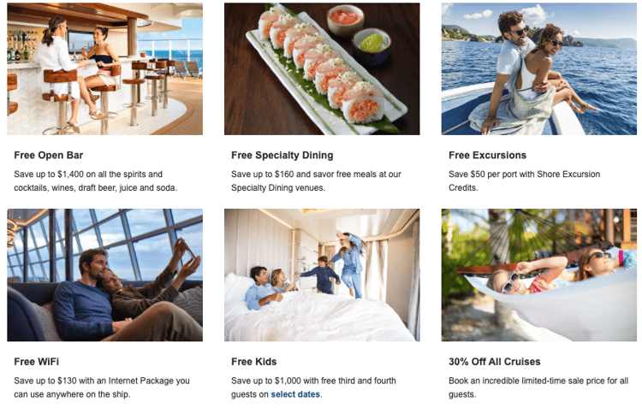Screen dimensions: 642x408
Task: Open the Free Excursions boat photo
Action: (x=538, y=68)
